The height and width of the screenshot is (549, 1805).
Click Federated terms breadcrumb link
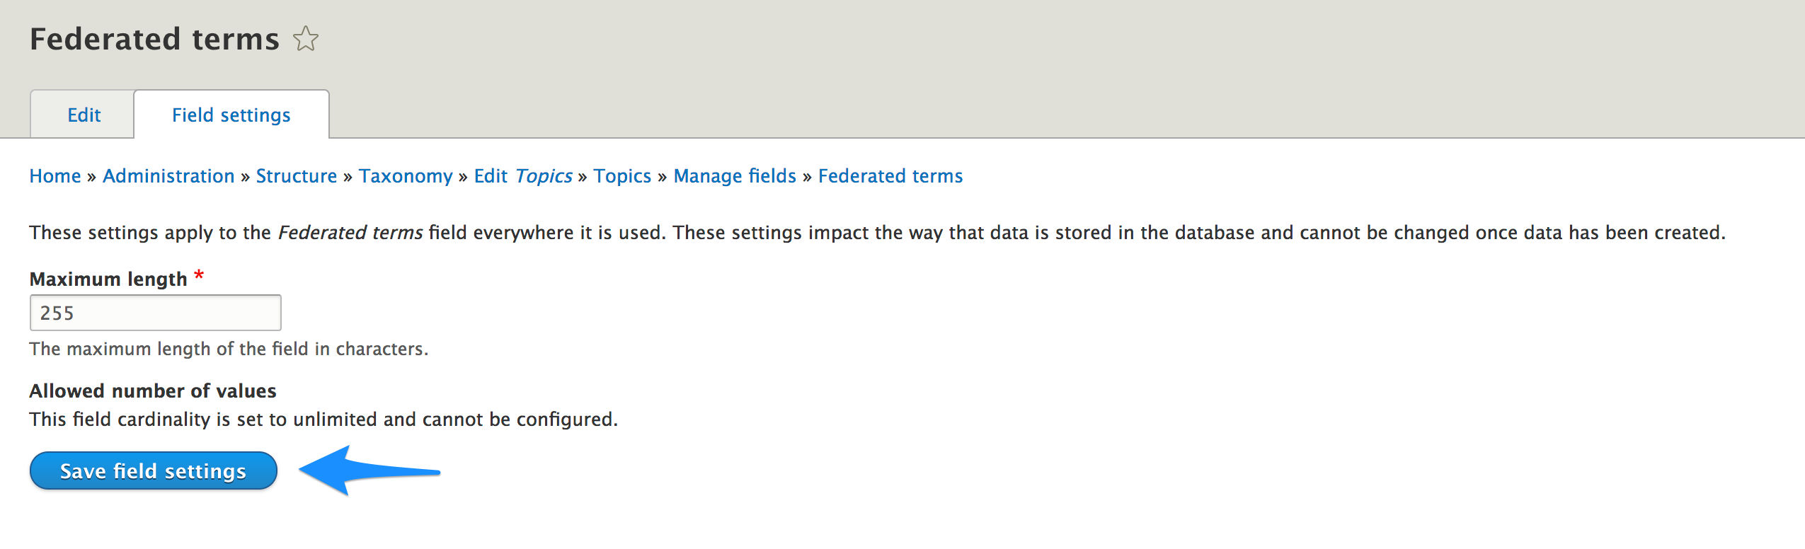(890, 175)
